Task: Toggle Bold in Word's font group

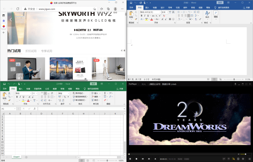Action: [x=142, y=16]
